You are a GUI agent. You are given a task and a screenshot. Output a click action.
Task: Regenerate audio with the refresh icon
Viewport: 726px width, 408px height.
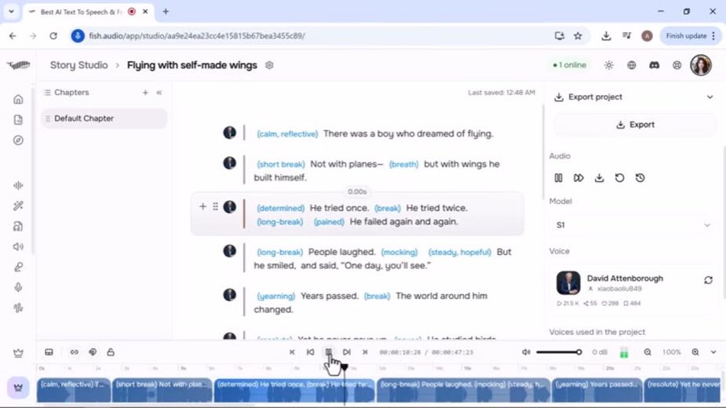pos(619,178)
